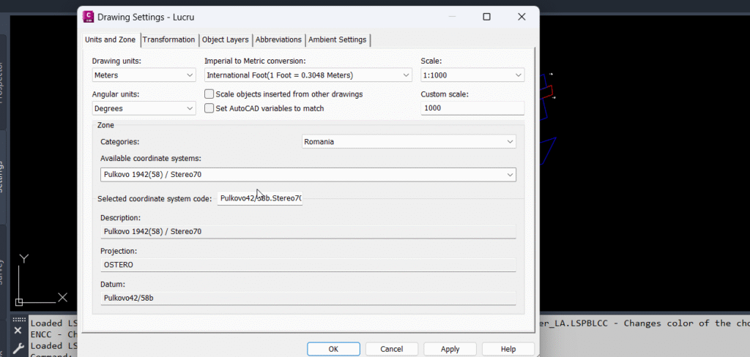The height and width of the screenshot is (357, 750).
Task: Toggle Set AutoCAD variables to match checkbox
Action: pyautogui.click(x=209, y=108)
